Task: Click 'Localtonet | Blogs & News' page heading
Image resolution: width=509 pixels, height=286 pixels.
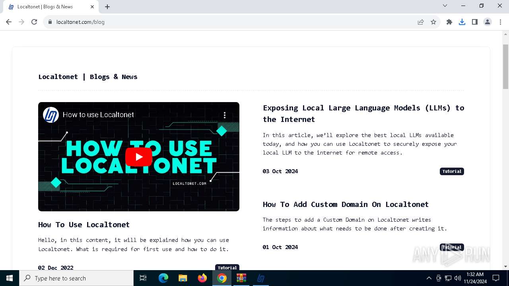Action: pyautogui.click(x=88, y=77)
